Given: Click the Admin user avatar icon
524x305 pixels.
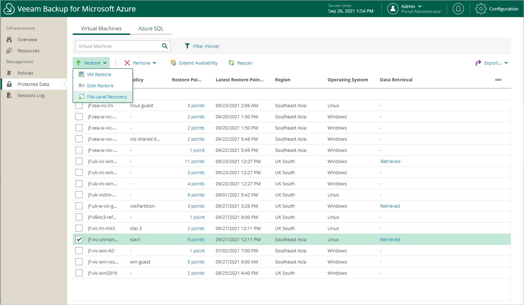Looking at the screenshot, I should (393, 9).
